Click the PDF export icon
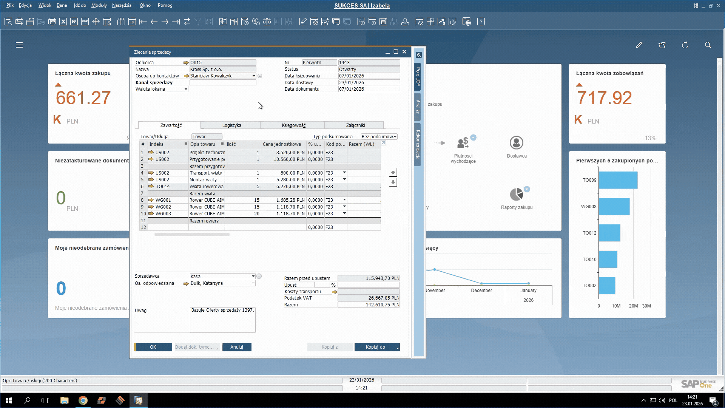 (x=85, y=22)
